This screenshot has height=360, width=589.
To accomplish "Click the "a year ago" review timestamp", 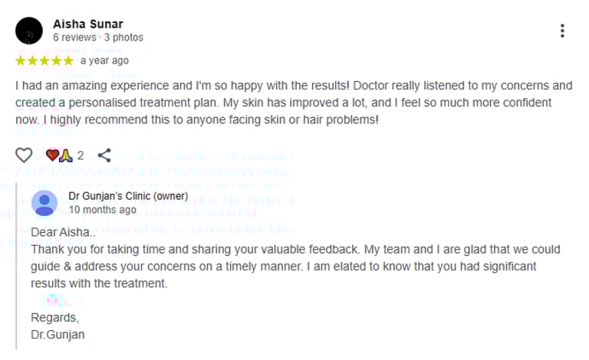I will pyautogui.click(x=104, y=61).
